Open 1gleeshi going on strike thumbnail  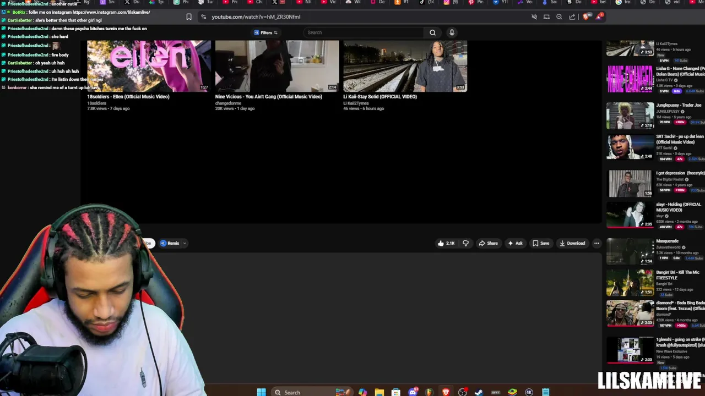tap(630, 350)
